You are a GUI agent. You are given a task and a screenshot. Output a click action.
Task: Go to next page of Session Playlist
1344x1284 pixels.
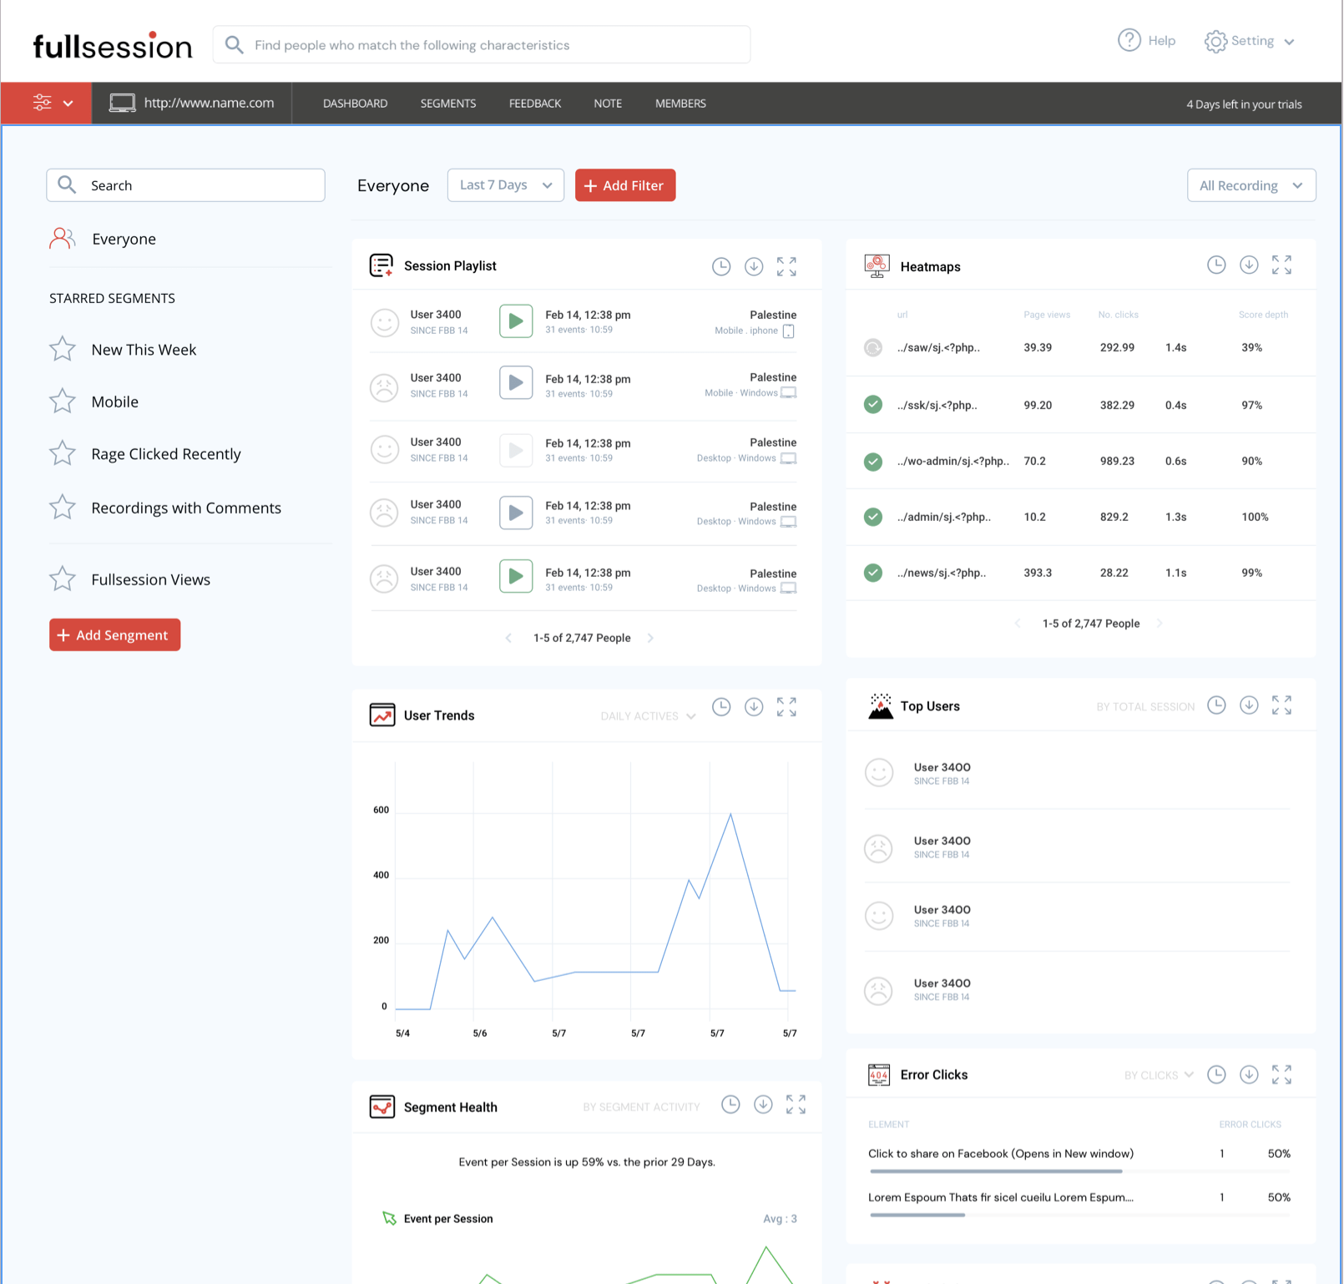pyautogui.click(x=651, y=638)
